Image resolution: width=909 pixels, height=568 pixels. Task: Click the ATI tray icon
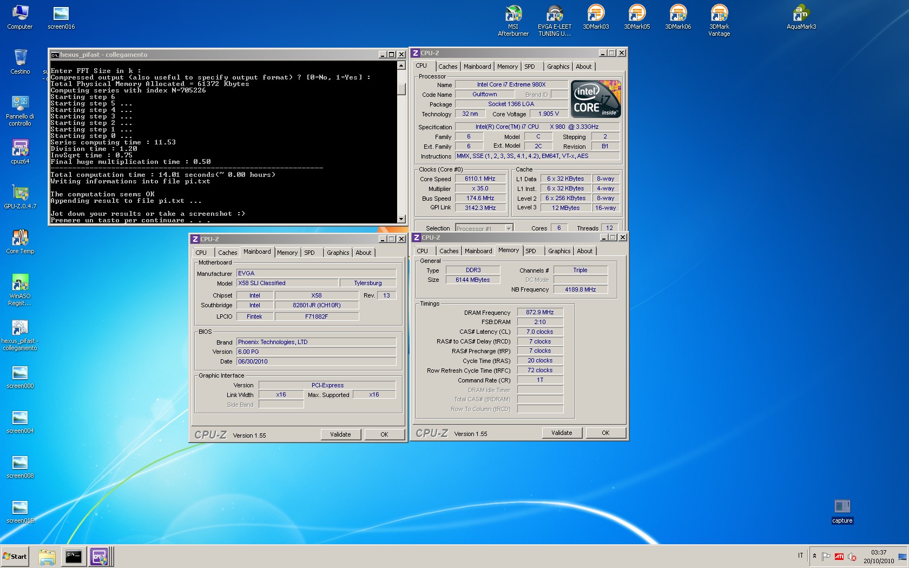click(x=839, y=557)
